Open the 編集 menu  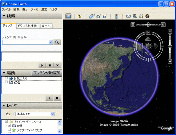tap(17, 9)
